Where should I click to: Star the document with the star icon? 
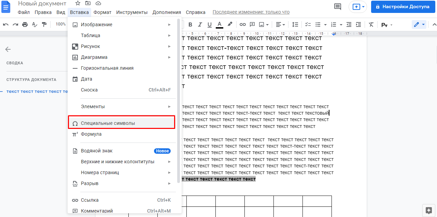coord(78,3)
